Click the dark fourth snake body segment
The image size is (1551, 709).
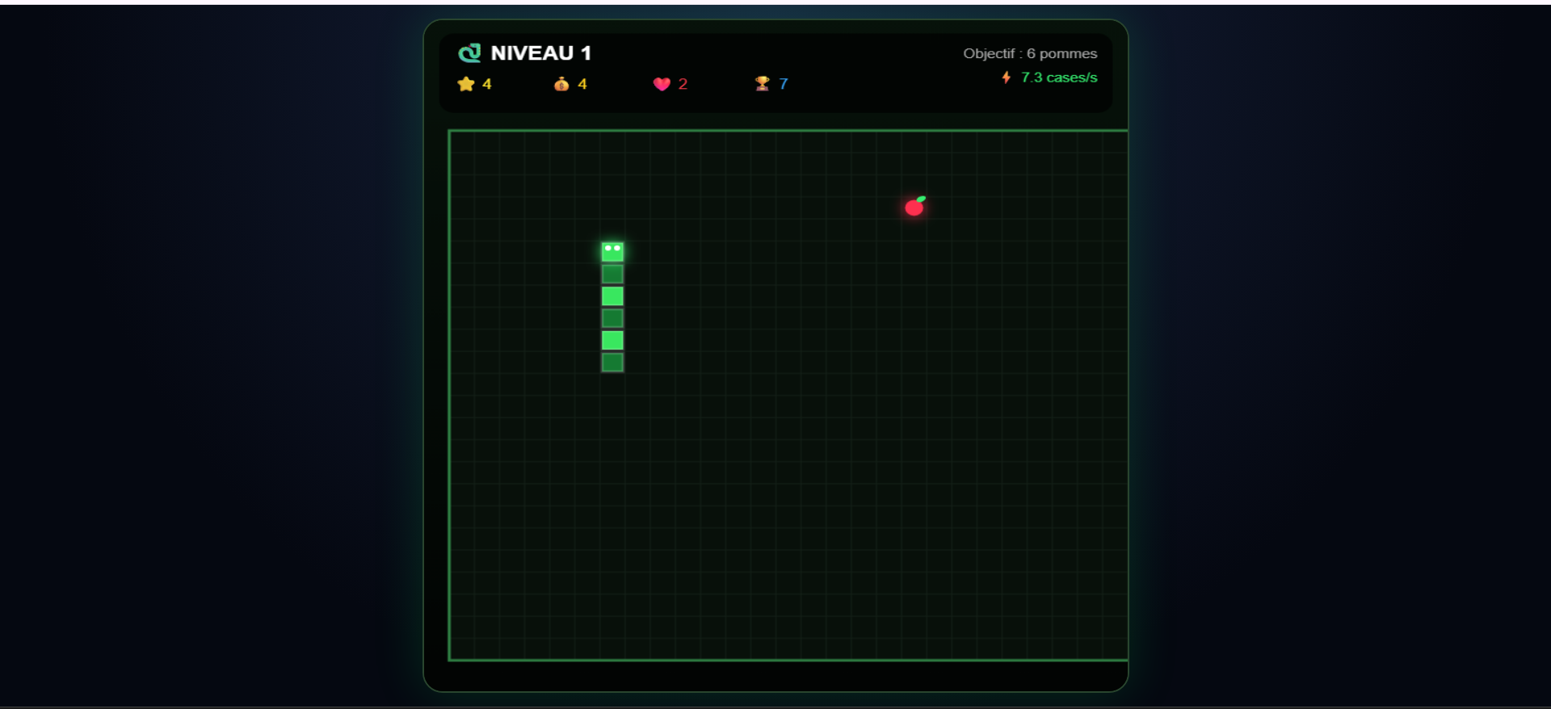coord(612,318)
